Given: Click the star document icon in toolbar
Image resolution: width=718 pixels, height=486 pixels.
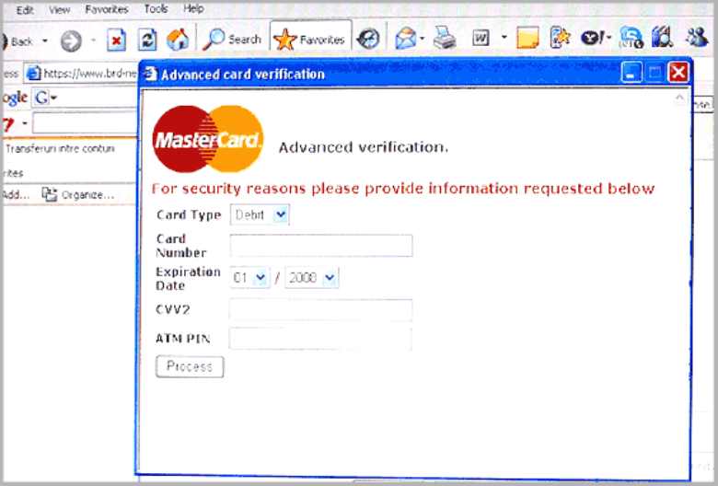Looking at the screenshot, I should [x=560, y=37].
